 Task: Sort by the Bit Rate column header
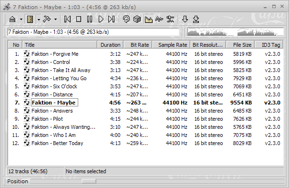click(x=138, y=45)
